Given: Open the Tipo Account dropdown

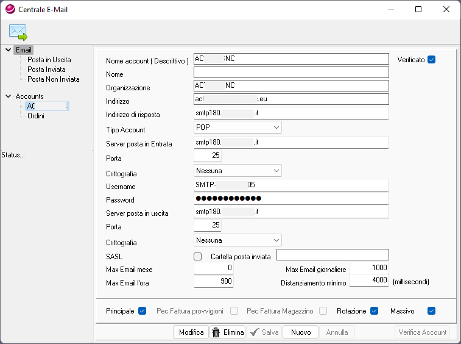Looking at the screenshot, I should tap(238, 127).
